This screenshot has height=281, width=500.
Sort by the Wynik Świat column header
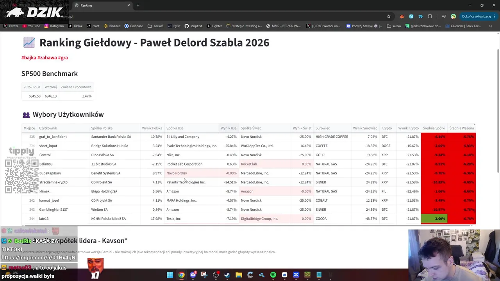[302, 128]
